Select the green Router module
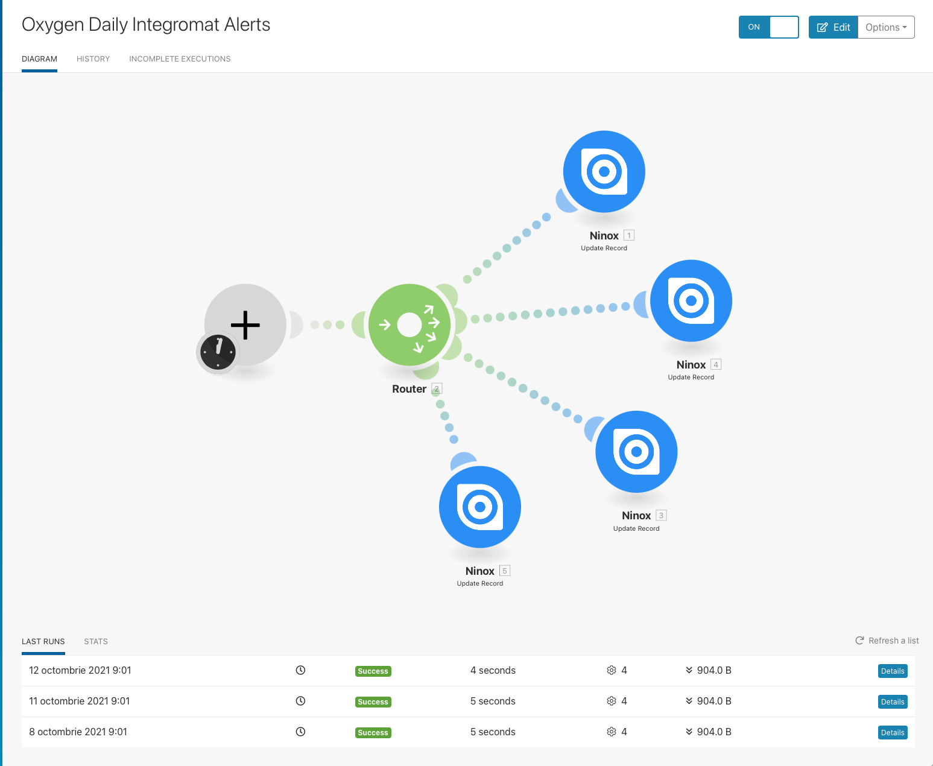This screenshot has width=933, height=766. click(410, 324)
